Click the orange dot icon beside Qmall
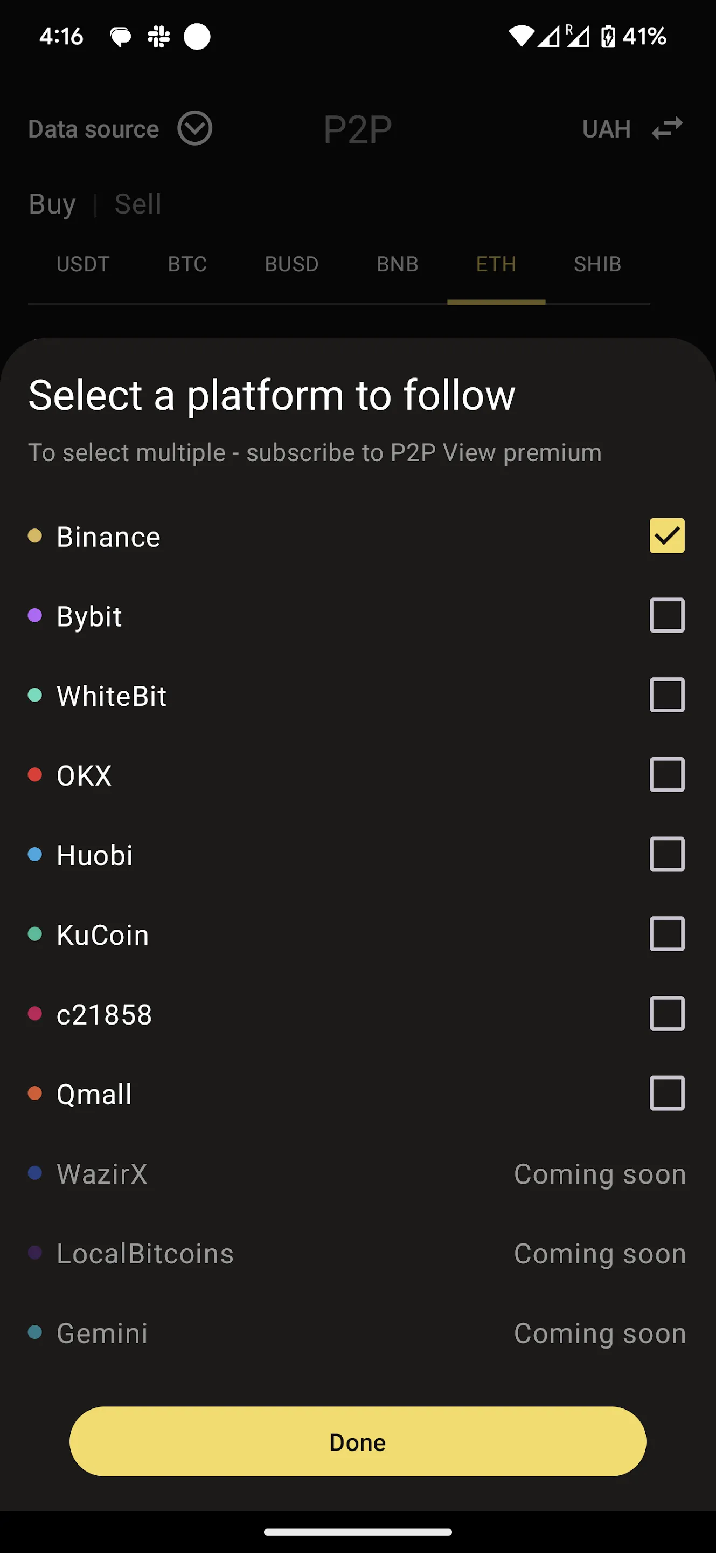Viewport: 716px width, 1553px height. point(35,1093)
